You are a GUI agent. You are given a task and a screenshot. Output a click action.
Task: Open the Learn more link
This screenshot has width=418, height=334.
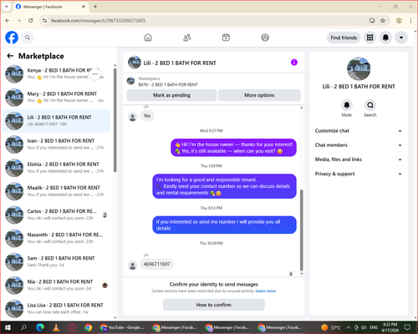pyautogui.click(x=266, y=291)
